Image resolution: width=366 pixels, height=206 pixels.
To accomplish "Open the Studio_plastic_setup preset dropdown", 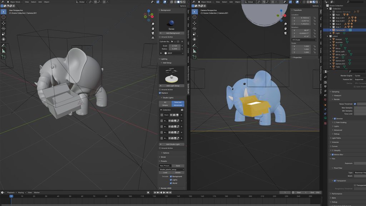I will pyautogui.click(x=172, y=170).
